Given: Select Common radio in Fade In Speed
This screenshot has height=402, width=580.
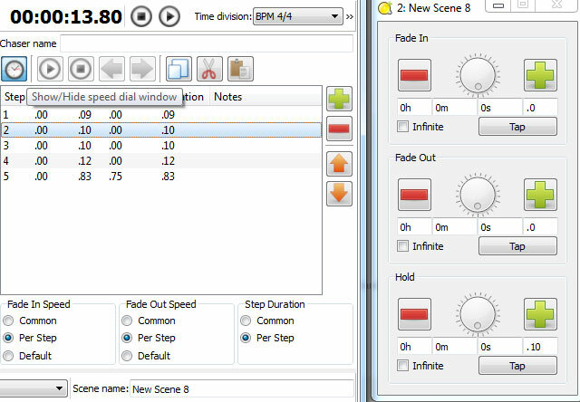Looking at the screenshot, I should [8, 321].
